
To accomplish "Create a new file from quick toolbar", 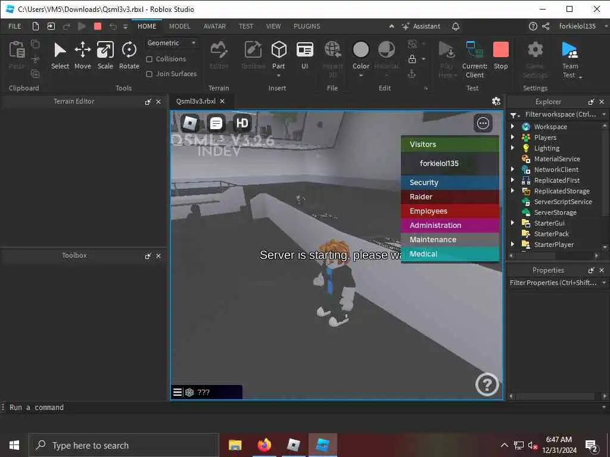I will pyautogui.click(x=35, y=26).
